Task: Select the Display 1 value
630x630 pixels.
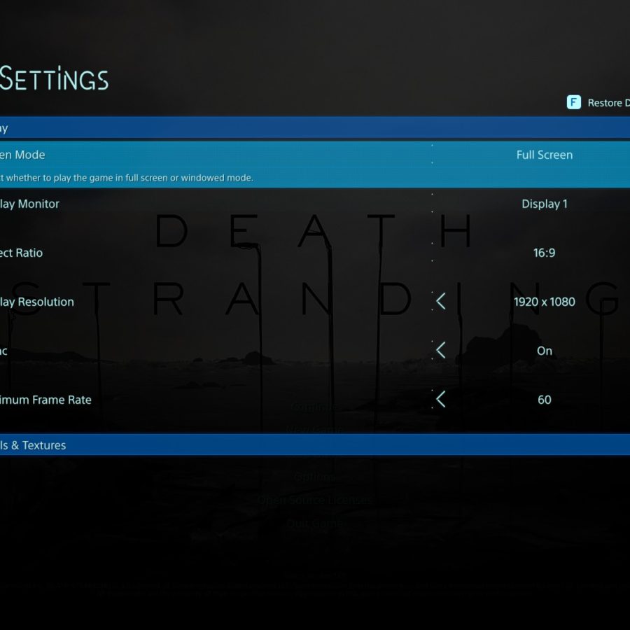Action: coord(545,204)
